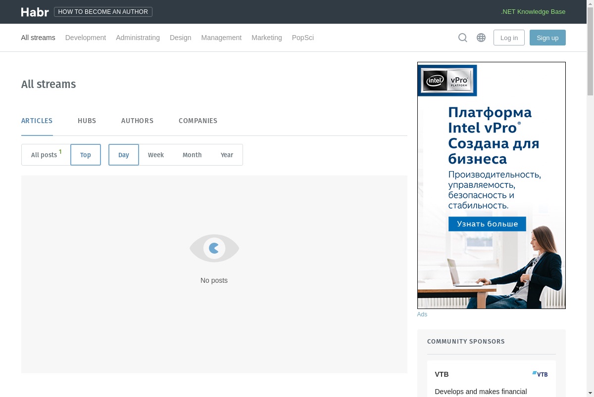Open the VTB sponsor title link
Viewport: 594px width, 397px height.
442,374
